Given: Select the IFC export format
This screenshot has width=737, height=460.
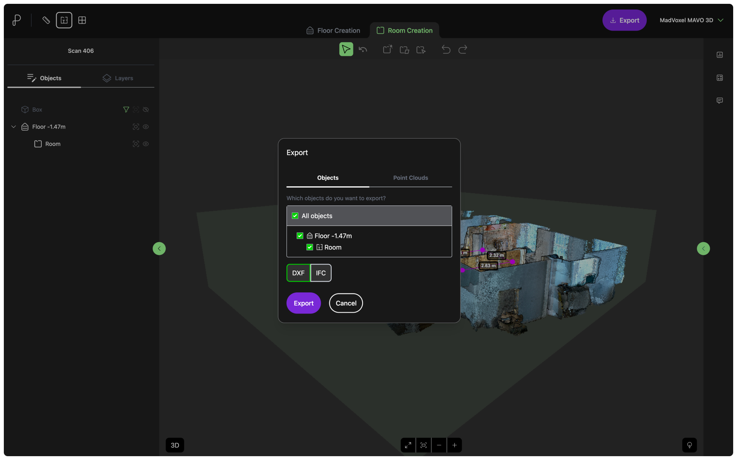Looking at the screenshot, I should point(321,273).
